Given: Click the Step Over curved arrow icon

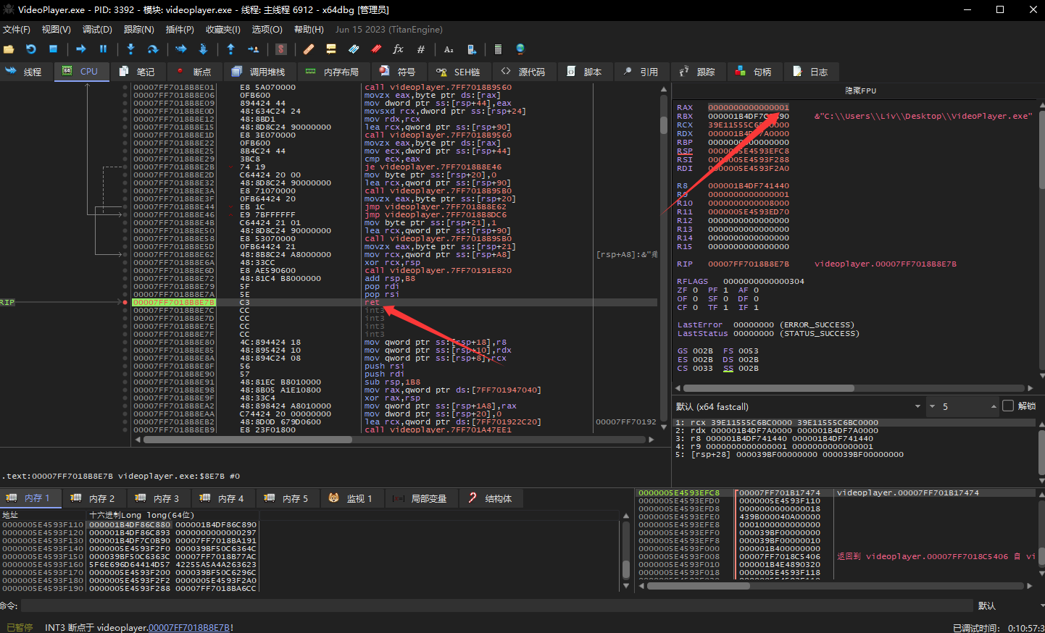Looking at the screenshot, I should [153, 49].
